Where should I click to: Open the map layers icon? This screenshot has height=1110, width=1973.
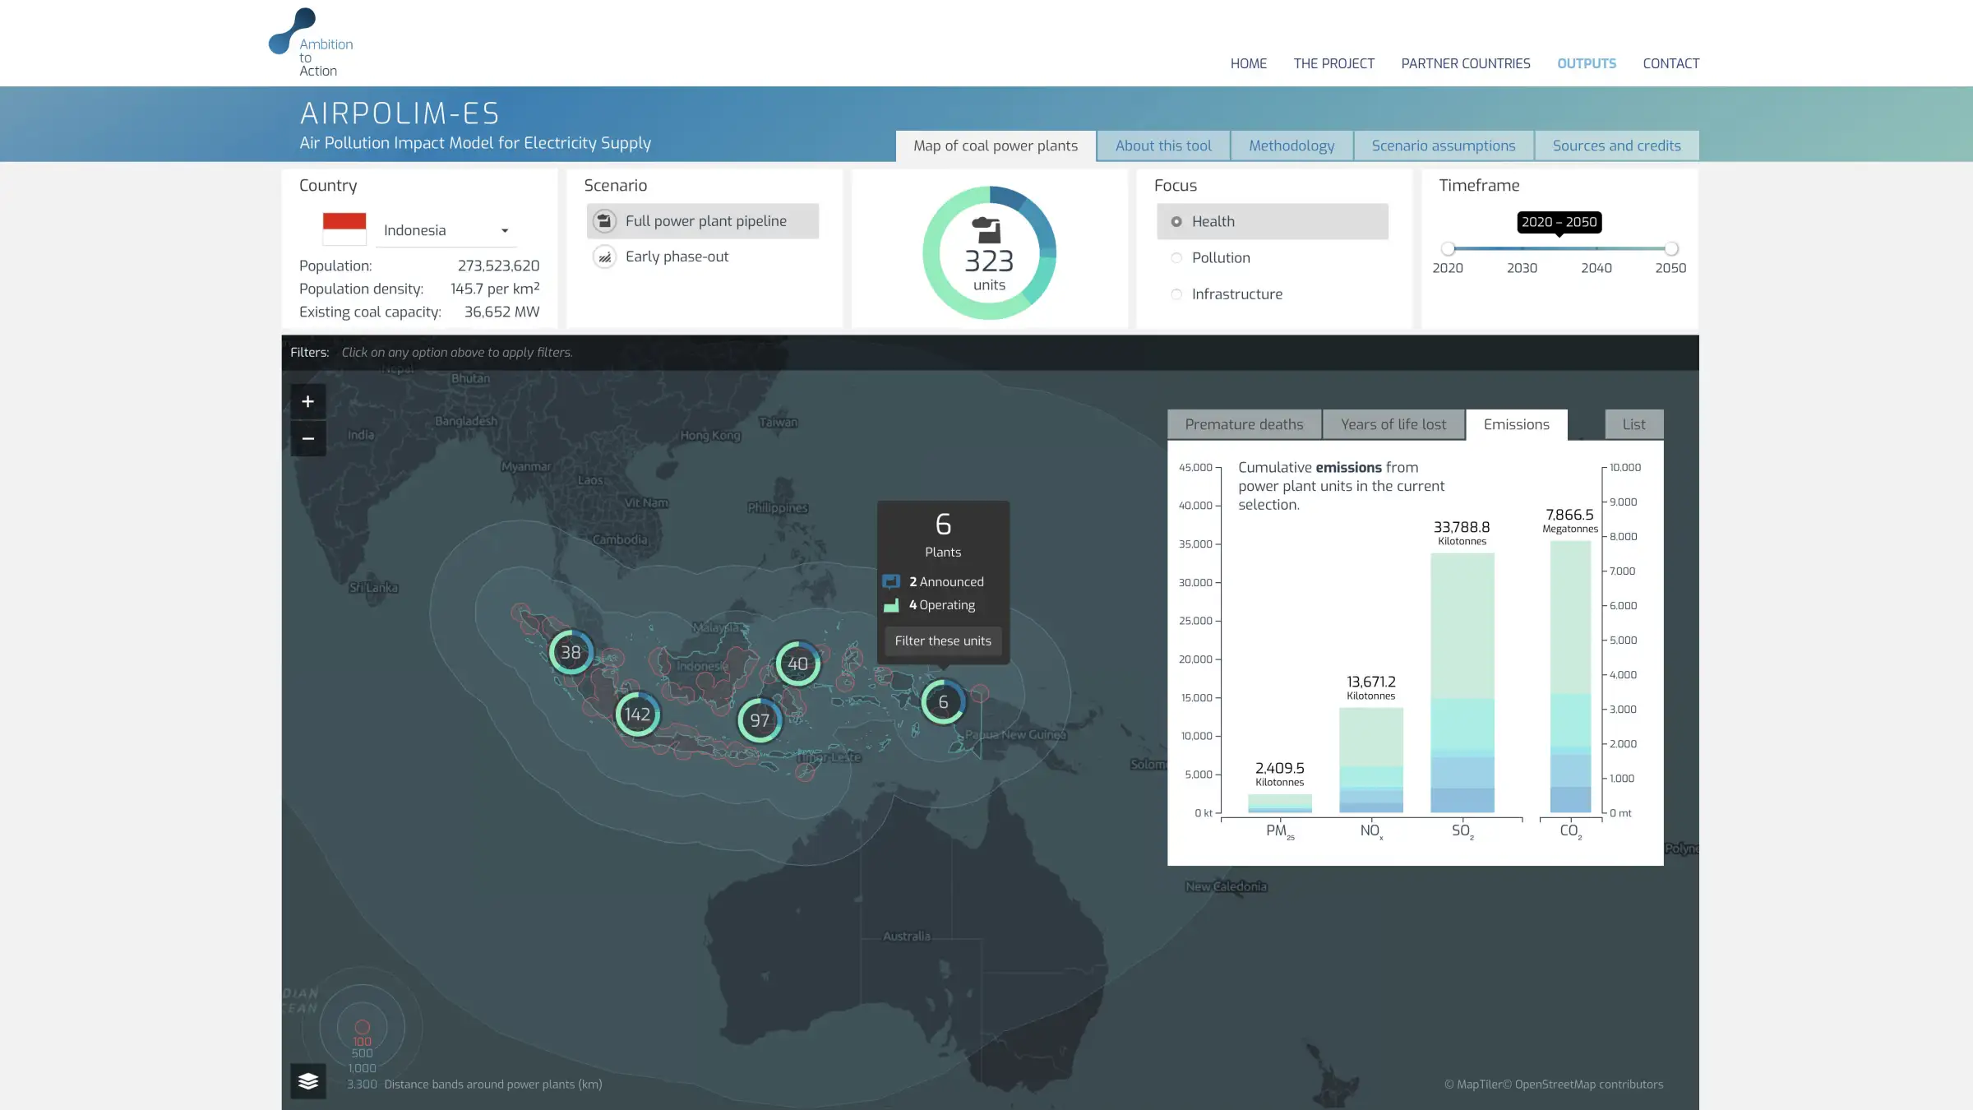(x=308, y=1080)
